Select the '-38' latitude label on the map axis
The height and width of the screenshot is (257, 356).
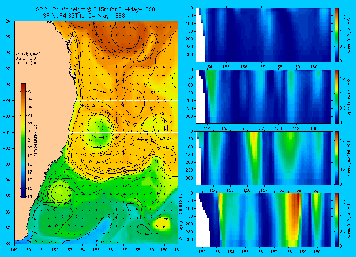6,243
